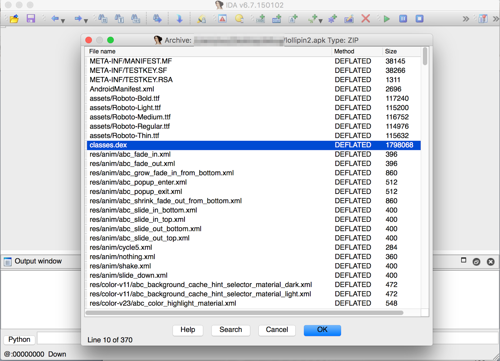The image size is (500, 361).
Task: Click the pencil edit icon in toolbar
Action: point(349,19)
